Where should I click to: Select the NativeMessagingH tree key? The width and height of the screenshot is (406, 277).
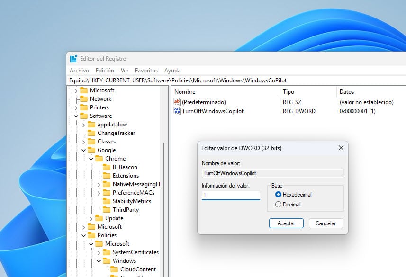pyautogui.click(x=136, y=184)
